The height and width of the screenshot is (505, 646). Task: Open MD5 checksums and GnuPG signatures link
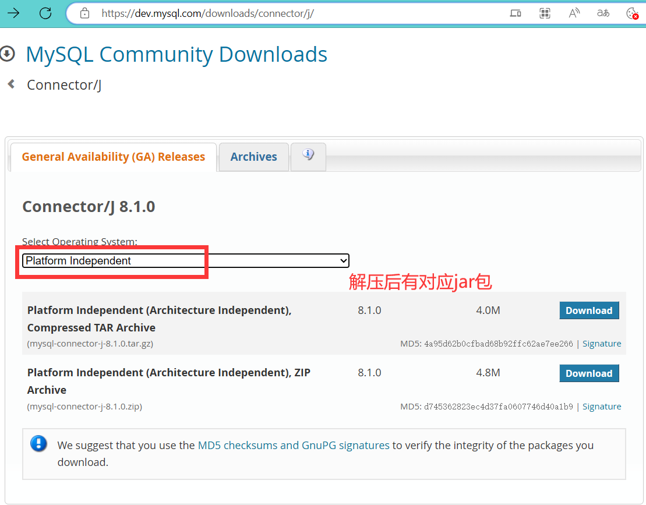294,445
